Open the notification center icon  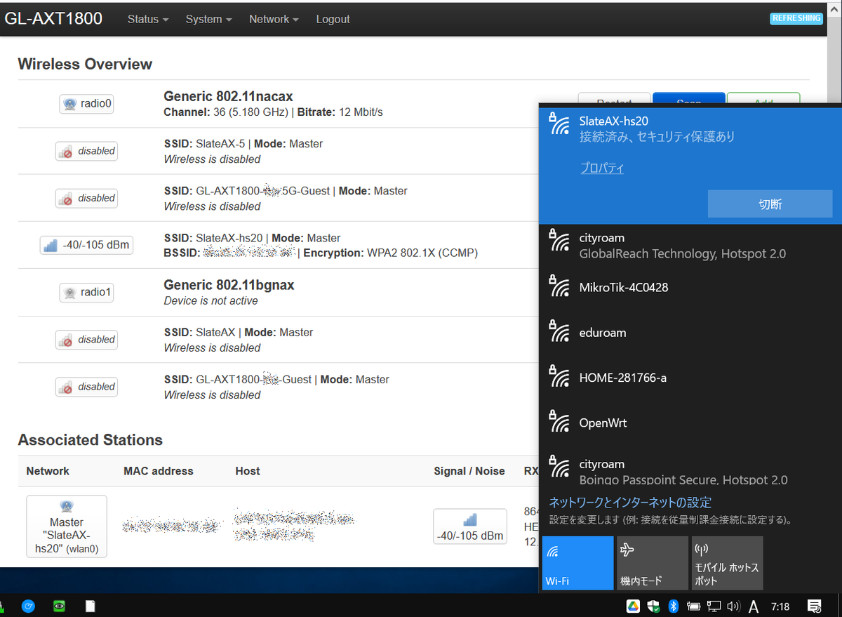pyautogui.click(x=815, y=606)
